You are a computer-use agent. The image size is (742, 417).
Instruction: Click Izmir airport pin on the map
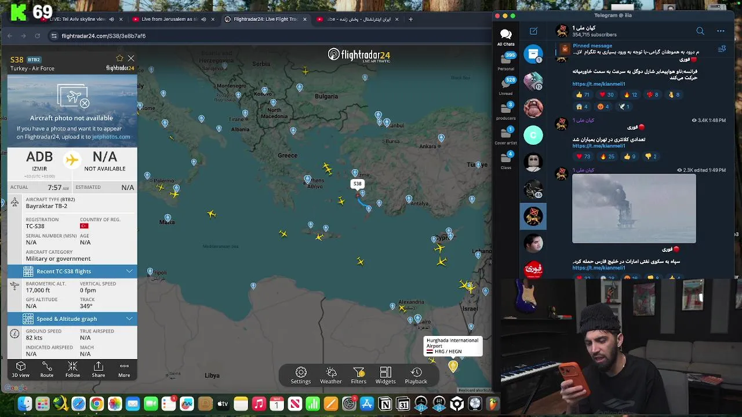355,174
